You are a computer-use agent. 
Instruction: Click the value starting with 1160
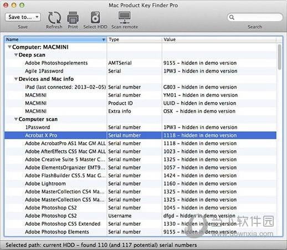click(x=200, y=183)
